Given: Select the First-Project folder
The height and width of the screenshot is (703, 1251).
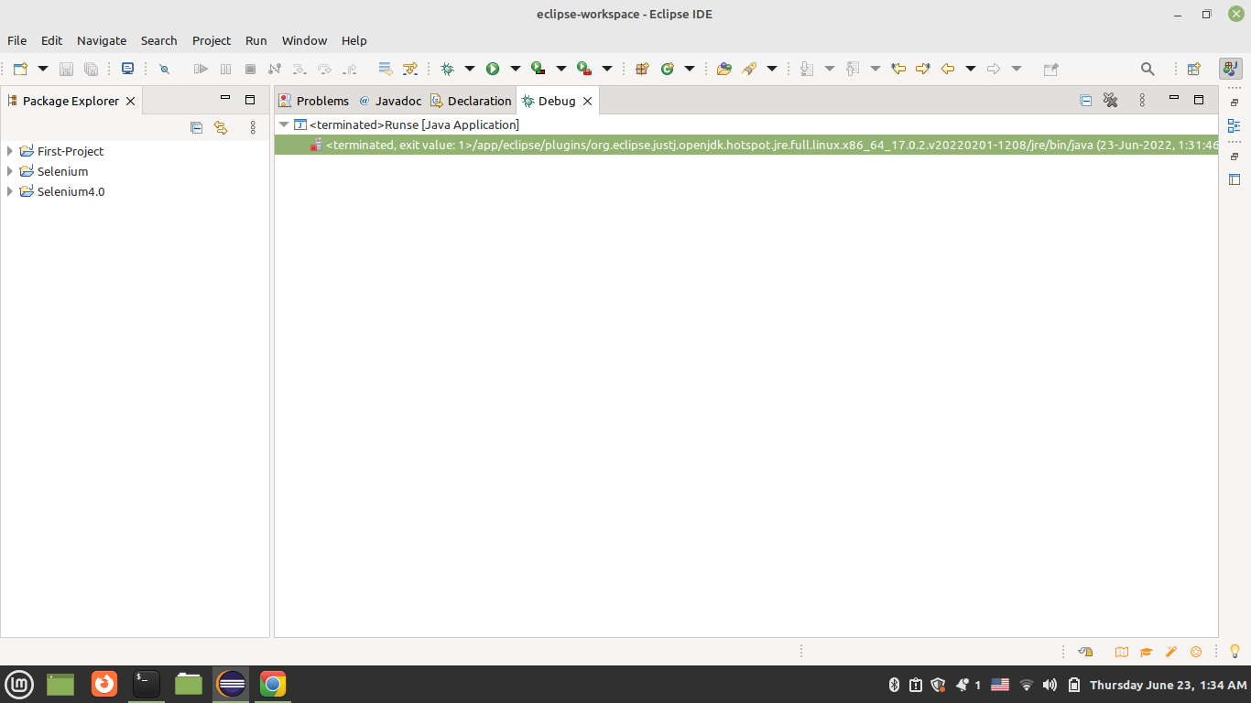Looking at the screenshot, I should click(61, 151).
